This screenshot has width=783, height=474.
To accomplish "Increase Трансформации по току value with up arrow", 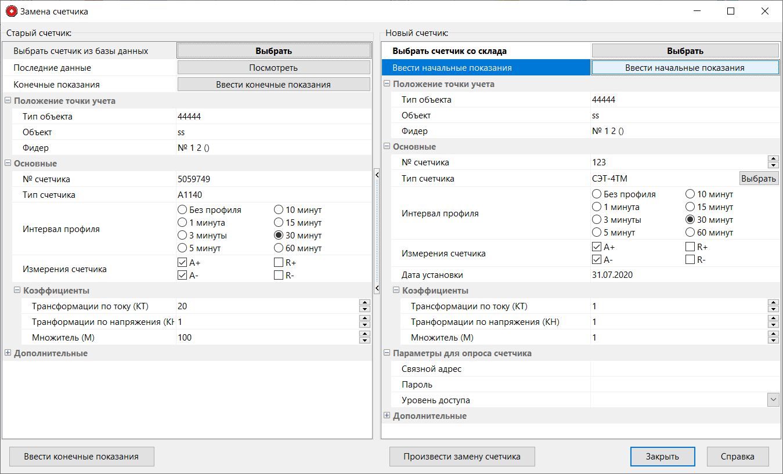I will tap(365, 302).
